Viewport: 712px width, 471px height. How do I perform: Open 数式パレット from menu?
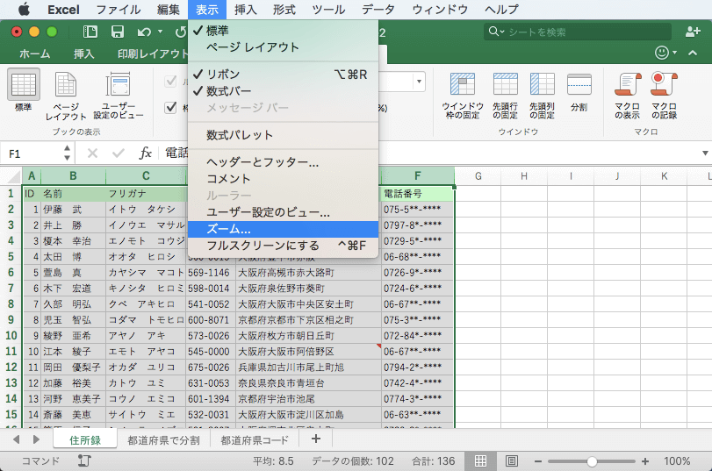(283, 135)
